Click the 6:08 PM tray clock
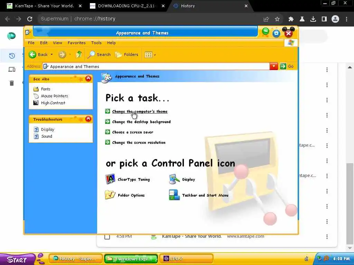This screenshot has height=265, width=354. [x=341, y=259]
